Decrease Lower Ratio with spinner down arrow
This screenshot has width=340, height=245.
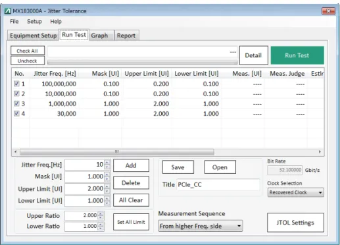pyautogui.click(x=101, y=228)
